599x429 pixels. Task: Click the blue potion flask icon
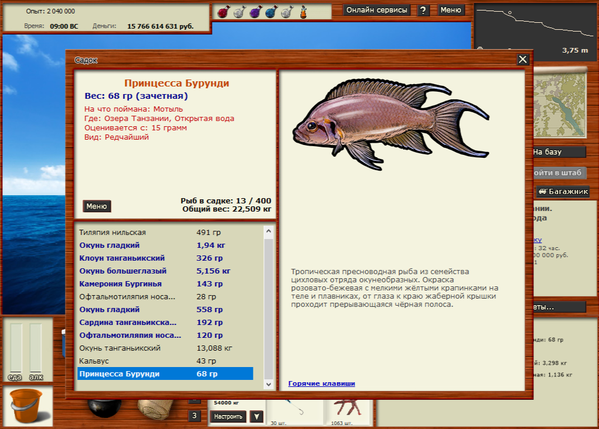271,11
